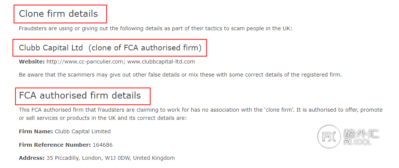This screenshot has width=399, height=168.
Task: Click the FX circular logo icon
Action: (x=329, y=136)
